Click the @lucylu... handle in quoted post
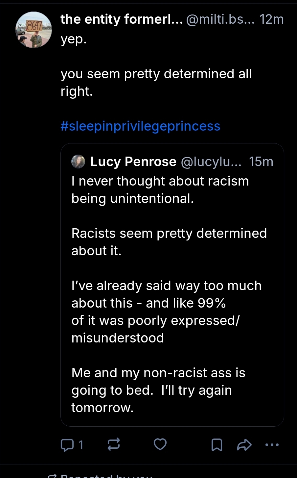This screenshot has height=478, width=297. coord(211,162)
